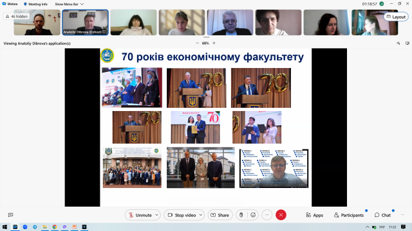Viewport: 412px width, 231px height.
Task: Toggle closed captions icon at bottom left
Action: (x=10, y=215)
